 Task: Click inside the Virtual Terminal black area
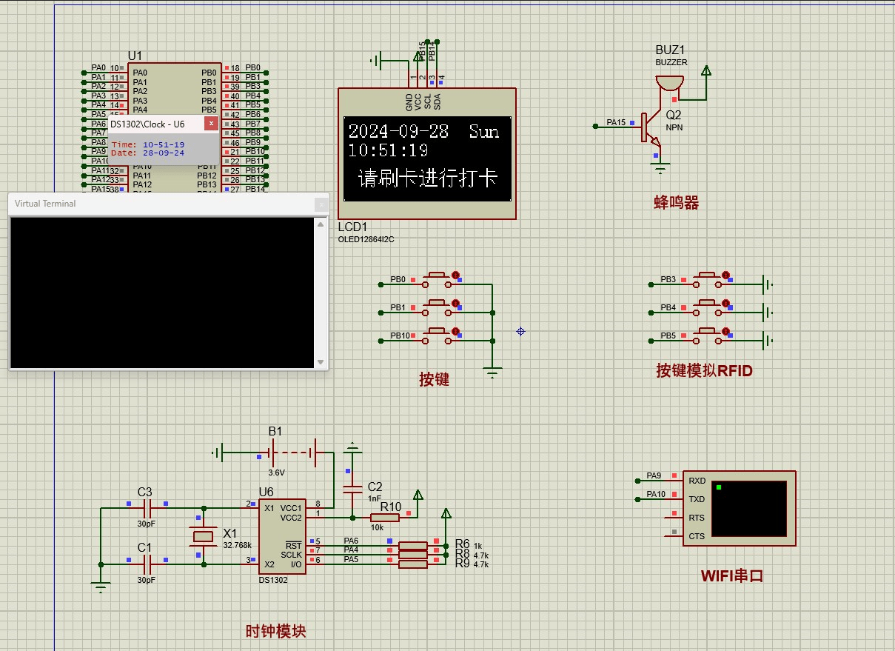click(x=161, y=292)
